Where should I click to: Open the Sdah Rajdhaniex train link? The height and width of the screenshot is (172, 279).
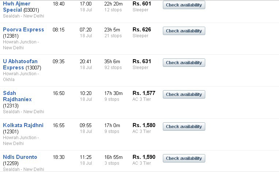click(x=17, y=96)
